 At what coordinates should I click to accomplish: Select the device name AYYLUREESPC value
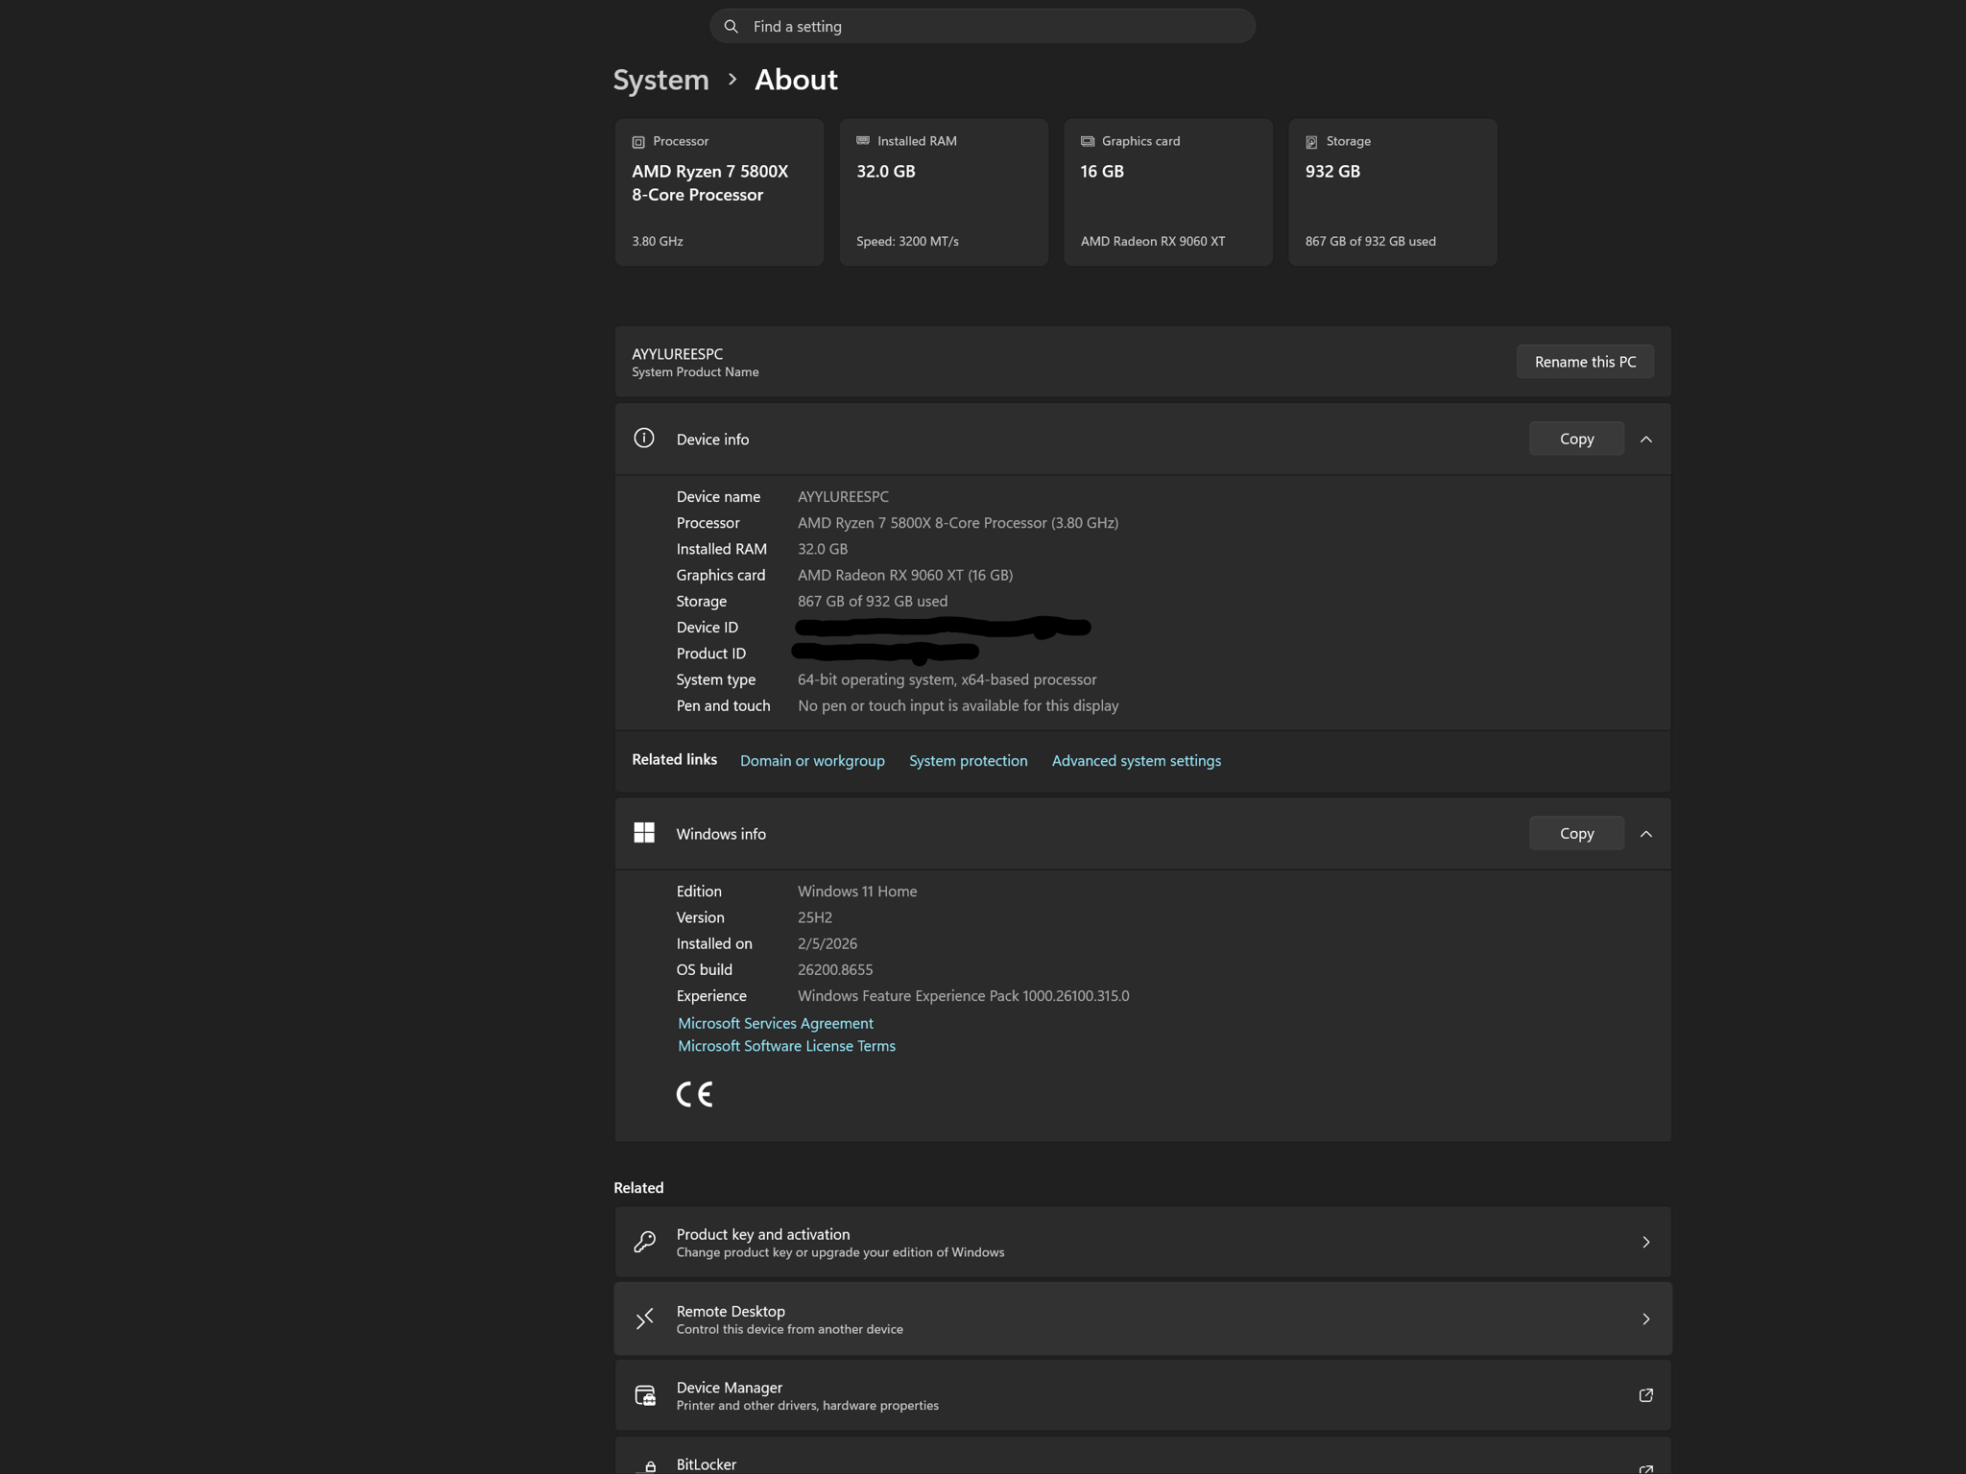(843, 496)
